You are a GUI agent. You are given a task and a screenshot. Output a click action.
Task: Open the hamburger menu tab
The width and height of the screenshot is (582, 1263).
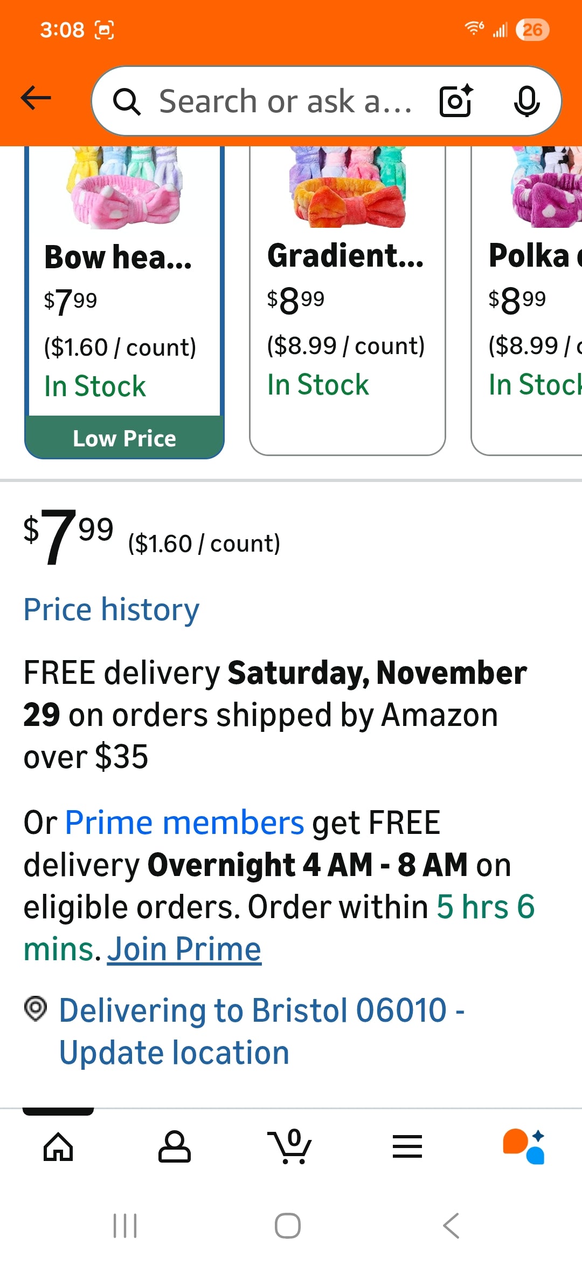407,1146
